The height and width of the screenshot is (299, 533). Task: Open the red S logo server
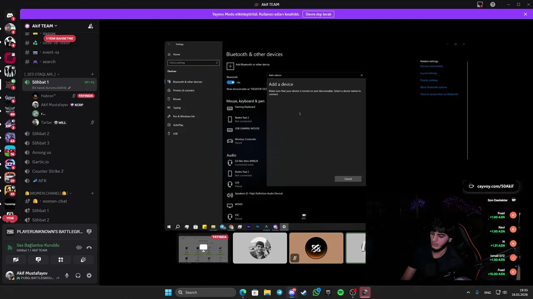[10, 57]
